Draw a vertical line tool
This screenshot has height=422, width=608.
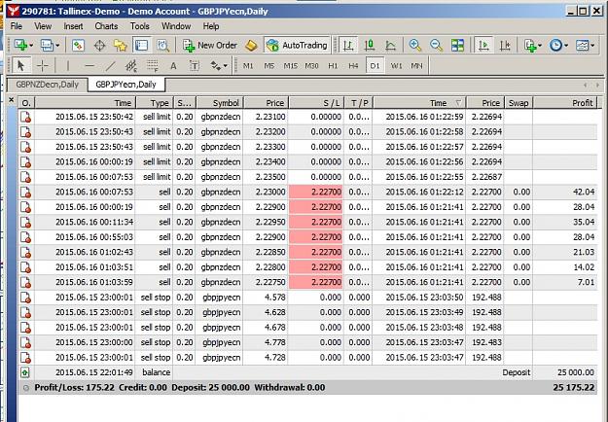[x=68, y=66]
